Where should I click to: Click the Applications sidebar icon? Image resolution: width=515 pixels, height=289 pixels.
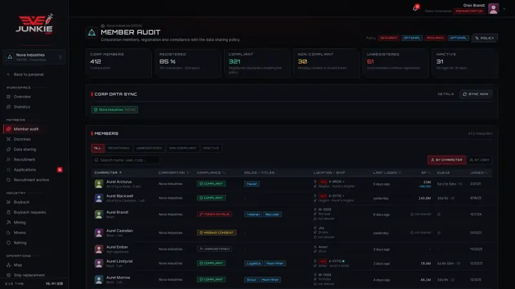[x=8, y=170]
